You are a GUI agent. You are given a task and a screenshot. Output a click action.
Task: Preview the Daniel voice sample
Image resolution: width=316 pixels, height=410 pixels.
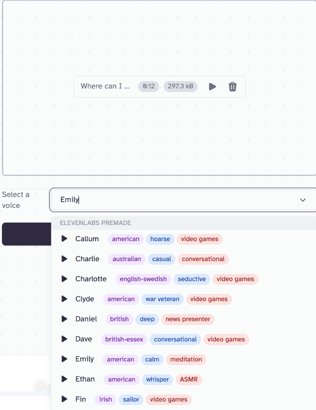(64, 319)
